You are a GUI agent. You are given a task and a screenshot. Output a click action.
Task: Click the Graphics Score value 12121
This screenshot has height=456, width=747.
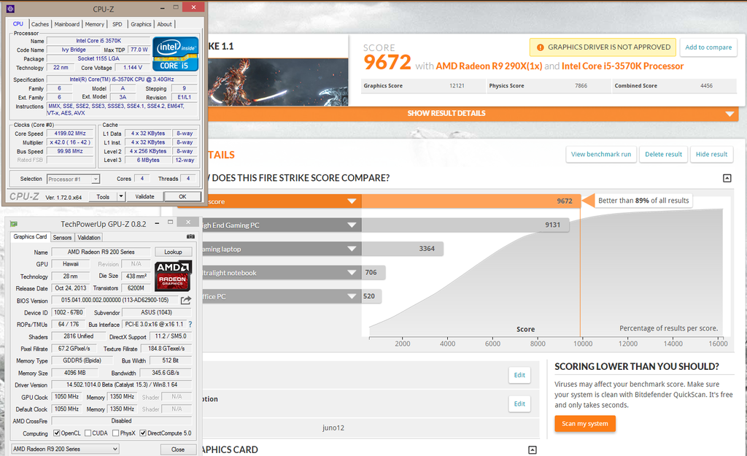457,86
